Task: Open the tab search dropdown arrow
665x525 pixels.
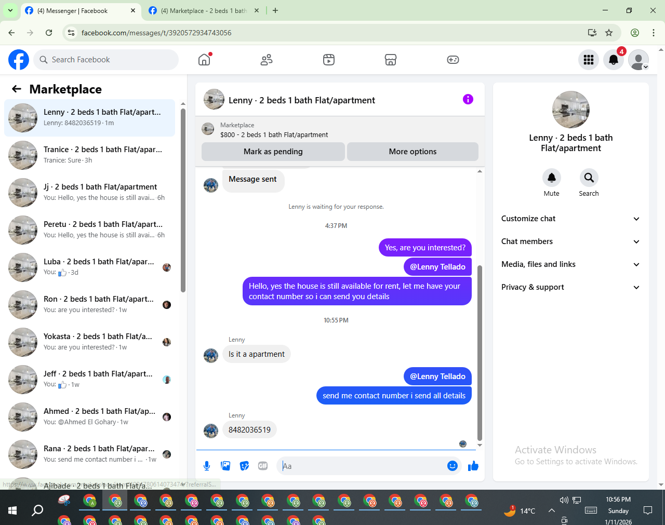Action: [x=10, y=10]
